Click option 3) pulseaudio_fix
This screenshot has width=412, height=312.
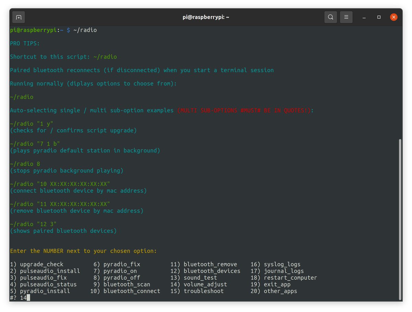point(38,278)
